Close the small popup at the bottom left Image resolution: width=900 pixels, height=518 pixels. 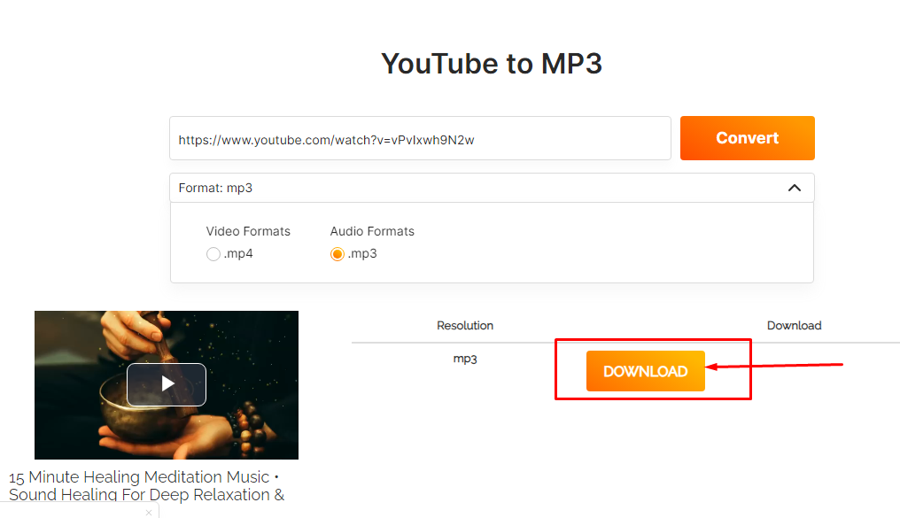(x=149, y=513)
